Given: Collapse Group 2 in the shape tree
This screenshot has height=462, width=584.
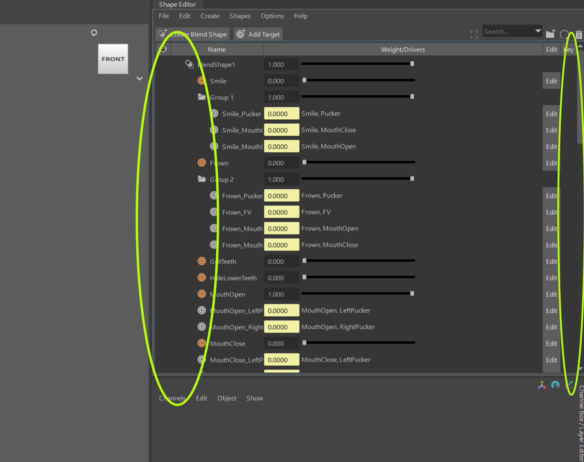Looking at the screenshot, I should click(x=202, y=179).
